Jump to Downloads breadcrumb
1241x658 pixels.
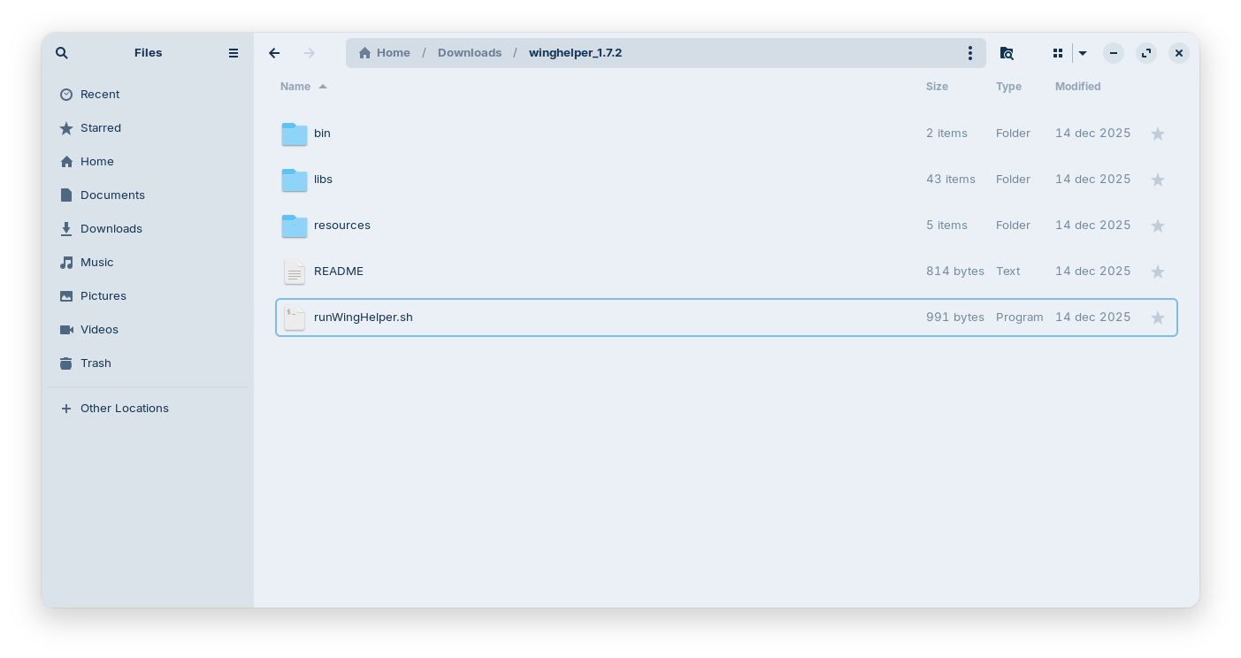coord(469,53)
